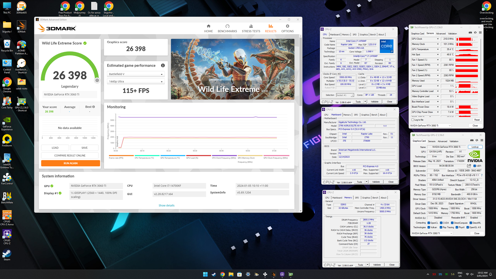
Task: Open the Recycle Bin desktop icon
Action: [7, 46]
